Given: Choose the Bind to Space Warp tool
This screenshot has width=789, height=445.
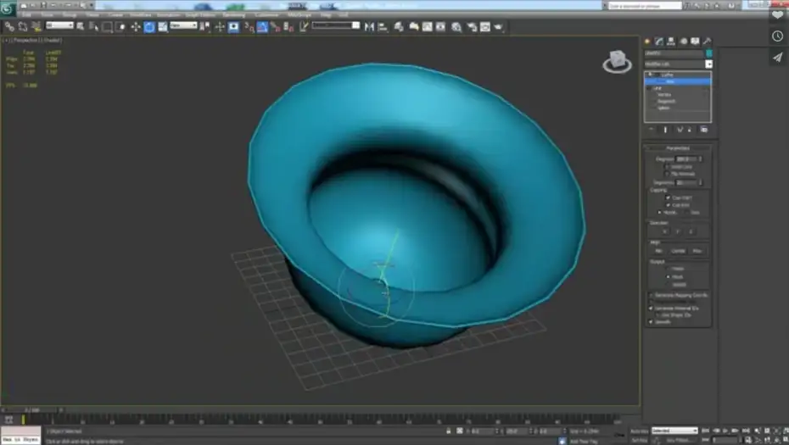Looking at the screenshot, I should click(x=36, y=26).
